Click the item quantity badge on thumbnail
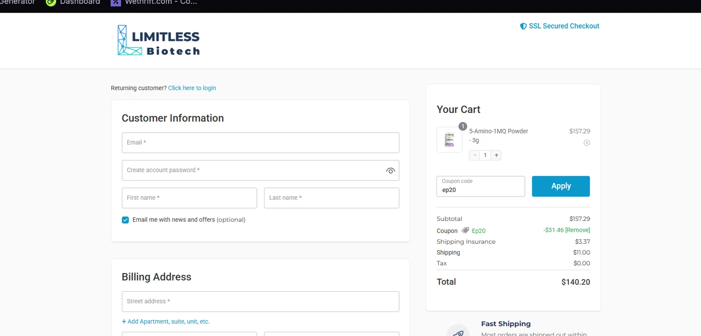Viewport: 701px width, 336px height. (463, 126)
